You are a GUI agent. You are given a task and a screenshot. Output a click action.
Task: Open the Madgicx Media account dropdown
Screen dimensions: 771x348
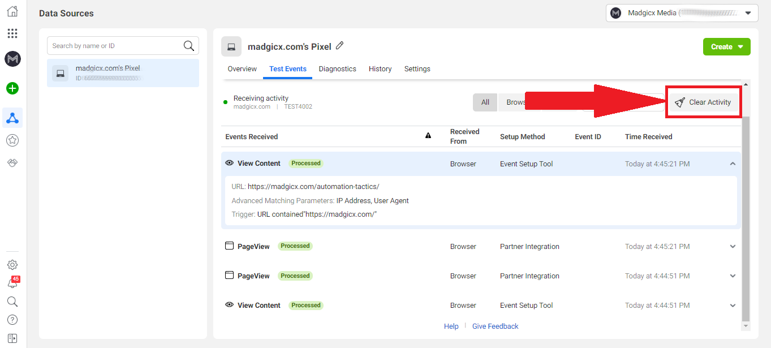coord(682,13)
